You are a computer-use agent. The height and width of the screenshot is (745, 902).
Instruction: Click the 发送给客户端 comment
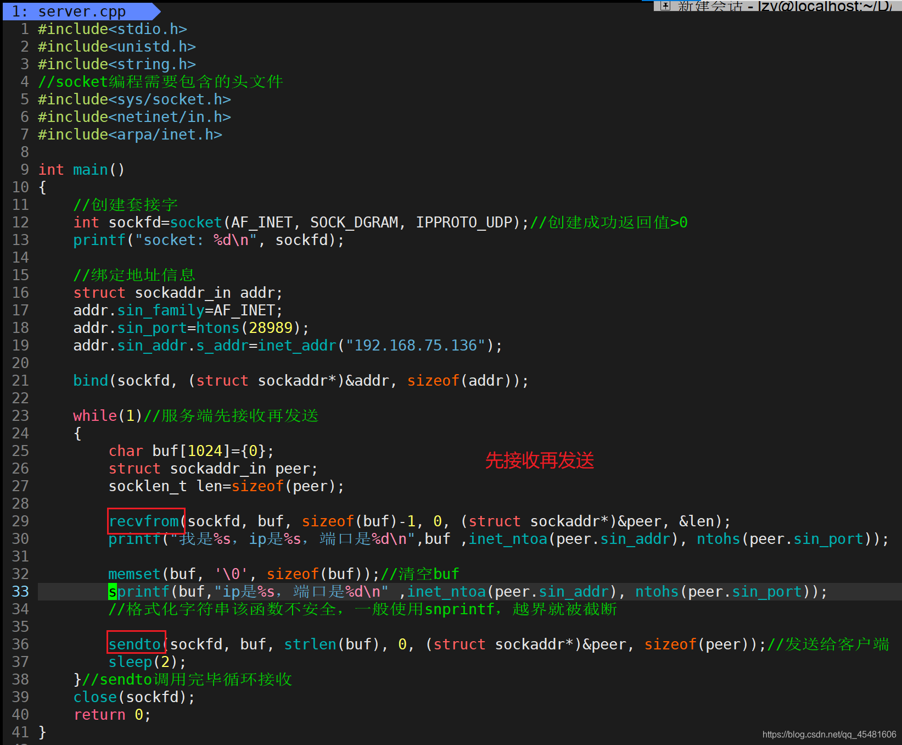(x=828, y=644)
